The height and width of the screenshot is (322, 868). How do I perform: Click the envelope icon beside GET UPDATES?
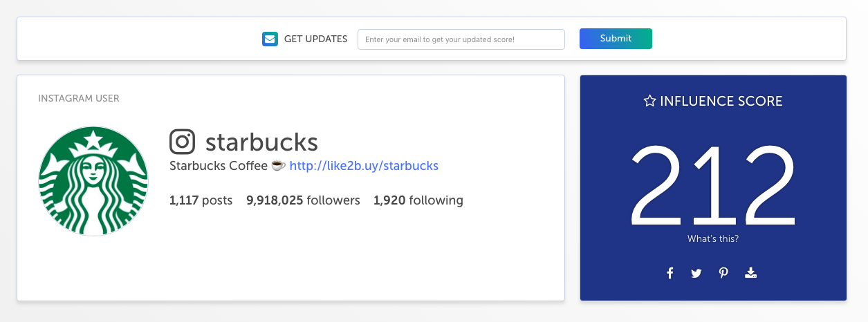pyautogui.click(x=270, y=39)
